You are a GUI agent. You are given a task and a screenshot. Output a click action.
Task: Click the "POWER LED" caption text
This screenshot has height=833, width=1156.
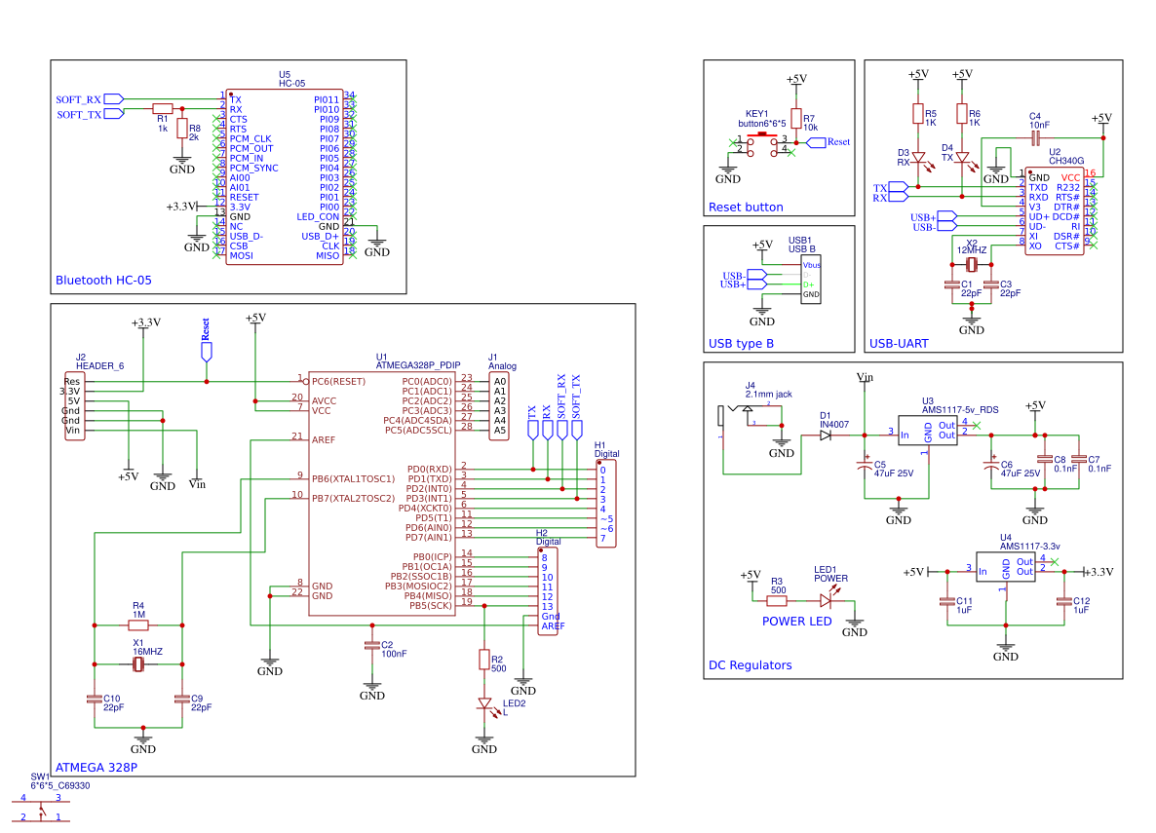pos(796,622)
